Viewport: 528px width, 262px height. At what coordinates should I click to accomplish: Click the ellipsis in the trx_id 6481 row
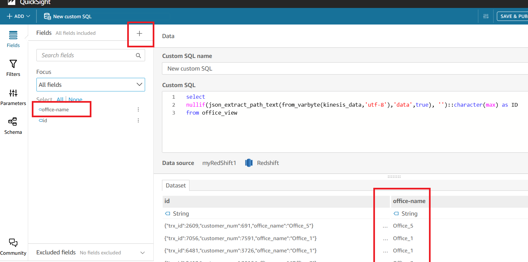386,252
